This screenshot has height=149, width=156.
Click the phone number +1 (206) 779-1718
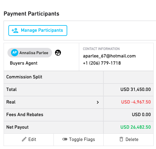tap(102, 63)
